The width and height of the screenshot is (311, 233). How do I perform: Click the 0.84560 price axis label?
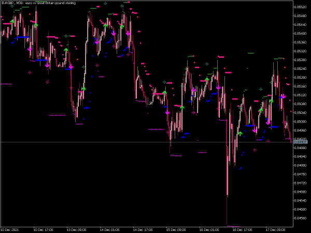click(x=300, y=218)
